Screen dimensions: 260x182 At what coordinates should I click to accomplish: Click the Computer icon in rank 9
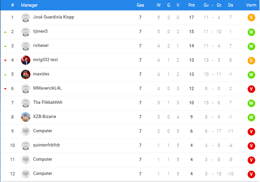pos(26,131)
